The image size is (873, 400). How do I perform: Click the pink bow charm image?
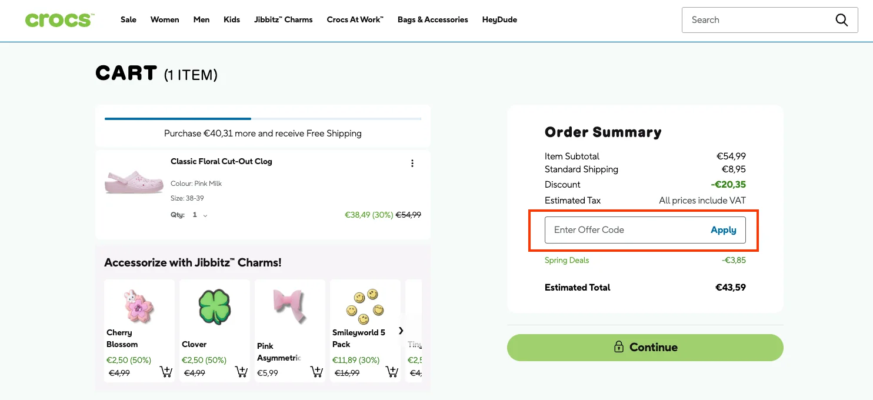tap(289, 305)
